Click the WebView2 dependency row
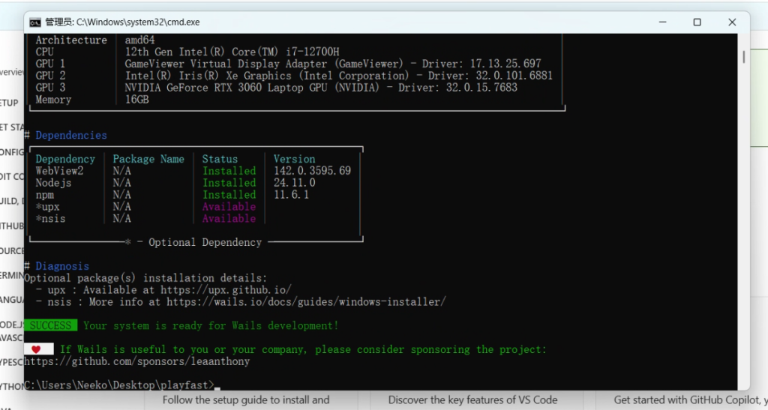768x410 pixels. point(60,171)
